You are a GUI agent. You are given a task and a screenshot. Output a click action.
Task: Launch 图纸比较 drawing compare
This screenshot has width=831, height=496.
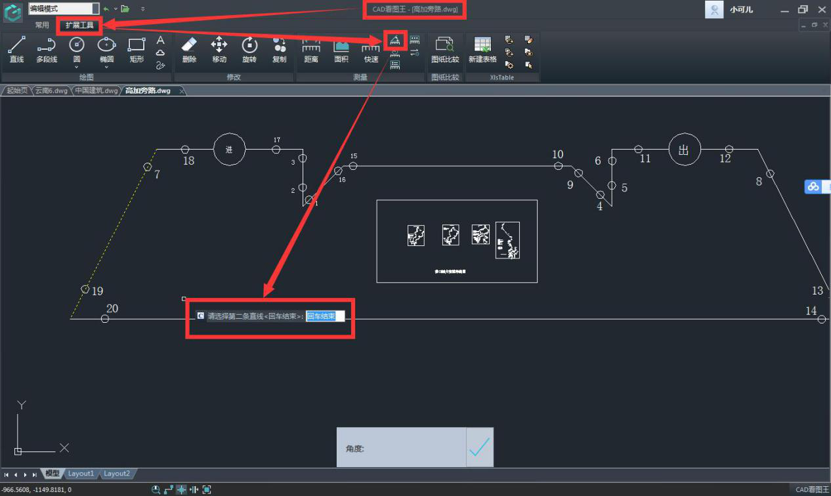(444, 50)
